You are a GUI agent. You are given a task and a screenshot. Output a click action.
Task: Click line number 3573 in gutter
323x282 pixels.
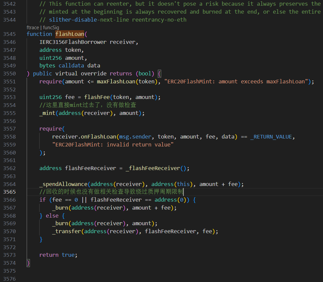tap(10, 255)
